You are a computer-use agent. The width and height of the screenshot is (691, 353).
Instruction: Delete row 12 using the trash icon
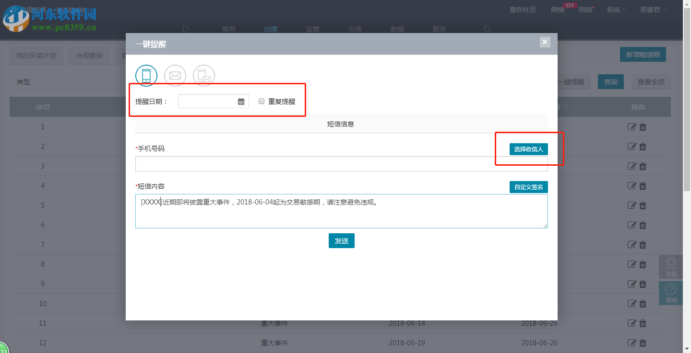pyautogui.click(x=643, y=342)
